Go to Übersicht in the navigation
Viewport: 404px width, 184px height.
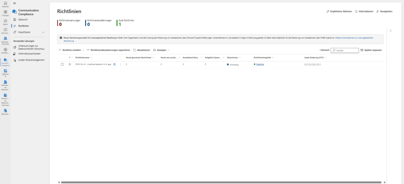23,19
